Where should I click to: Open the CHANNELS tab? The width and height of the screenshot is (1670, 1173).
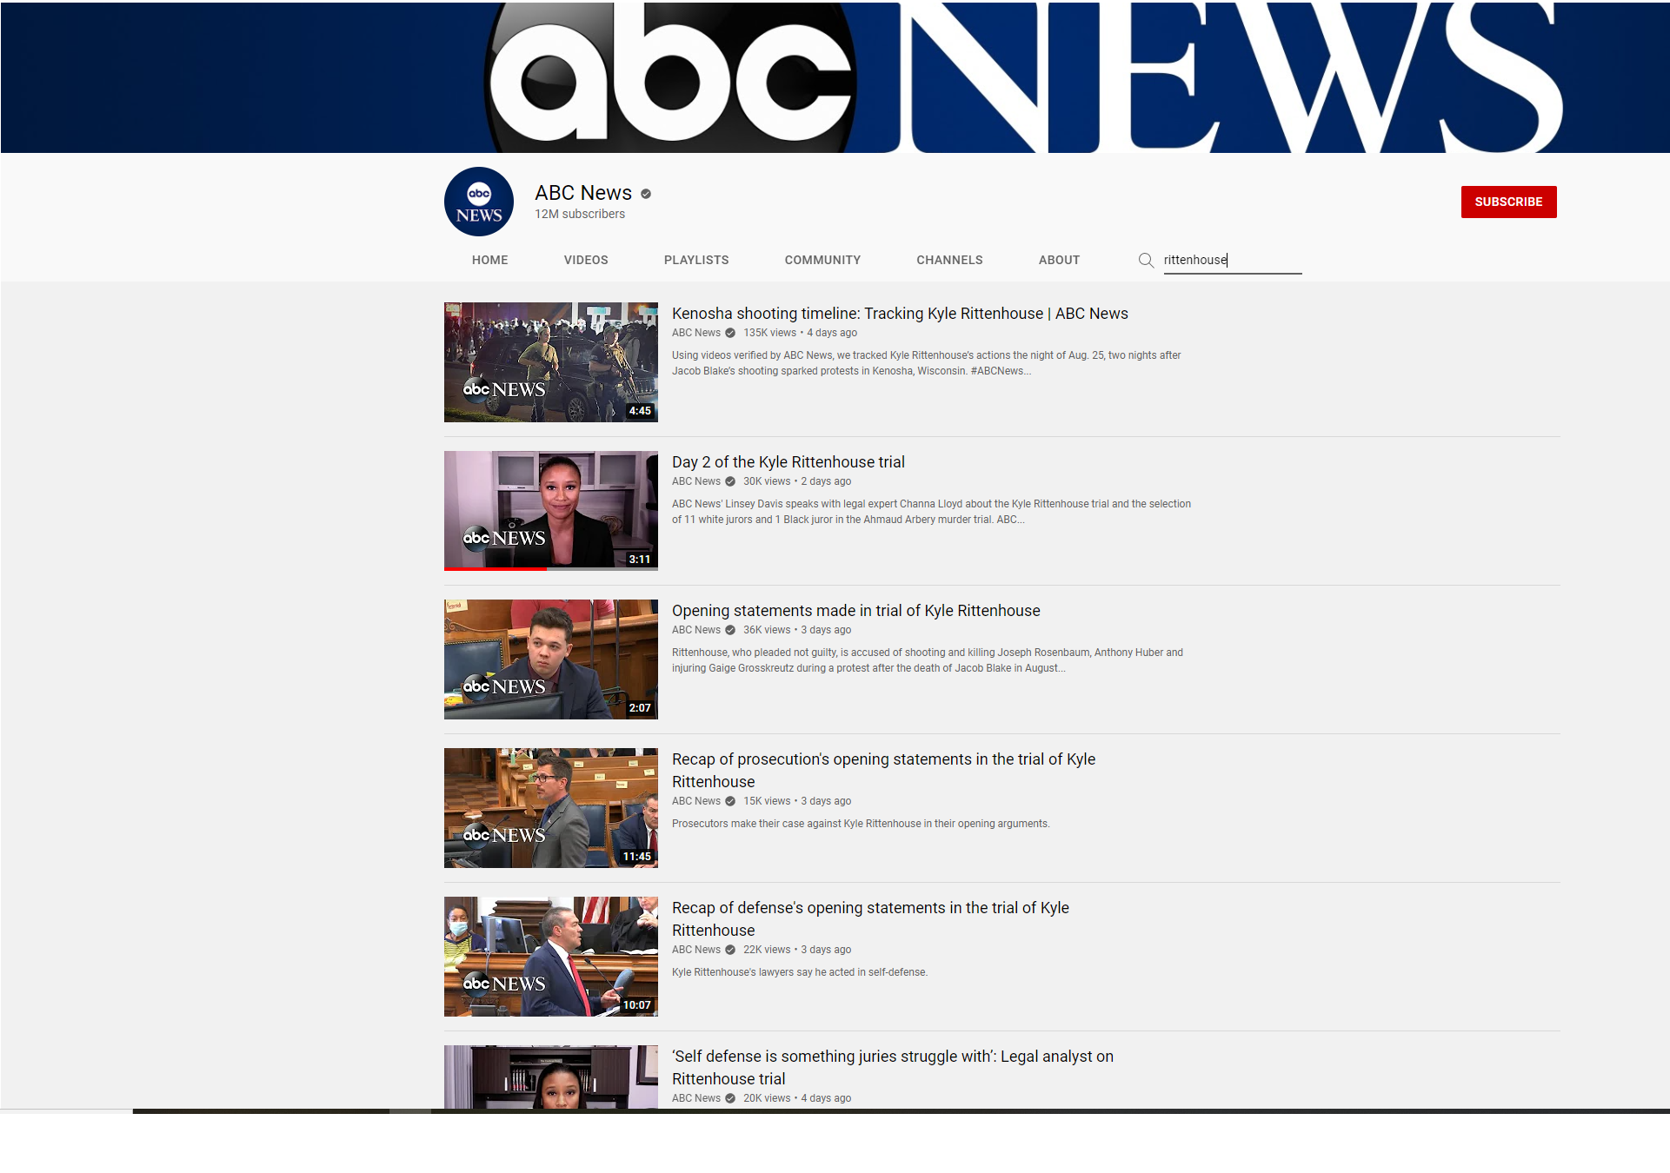click(x=949, y=260)
